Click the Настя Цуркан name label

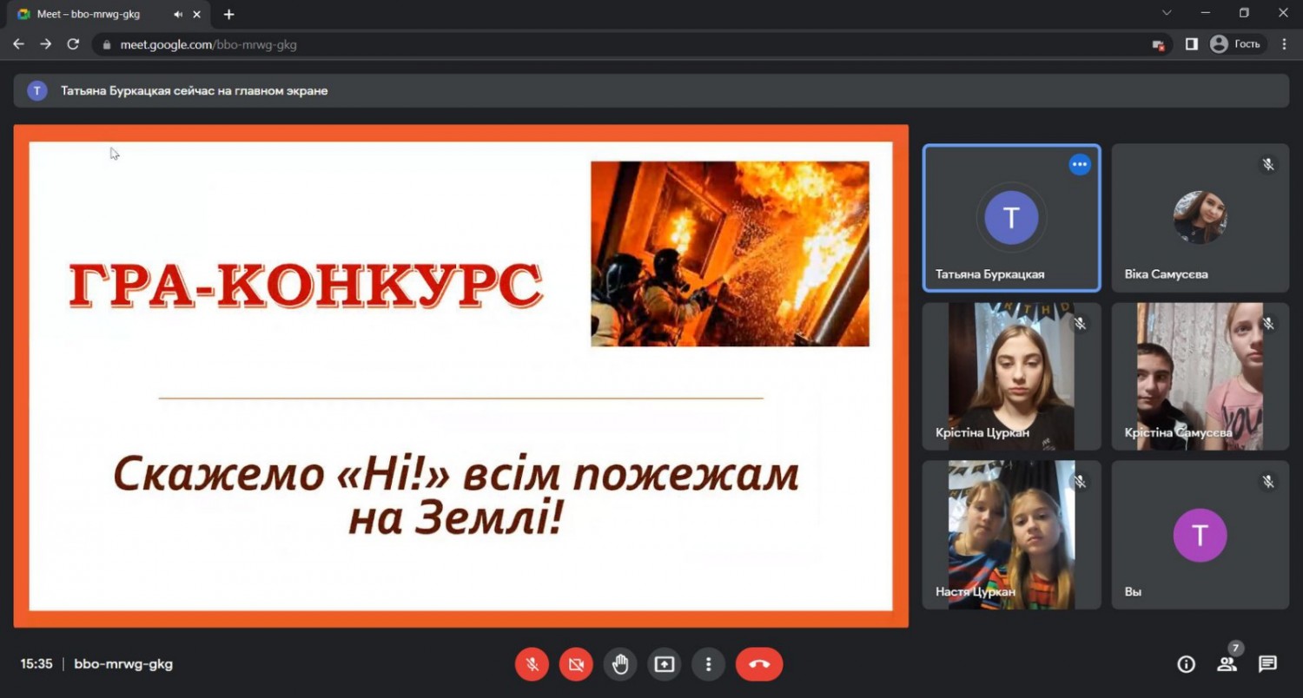pyautogui.click(x=976, y=592)
